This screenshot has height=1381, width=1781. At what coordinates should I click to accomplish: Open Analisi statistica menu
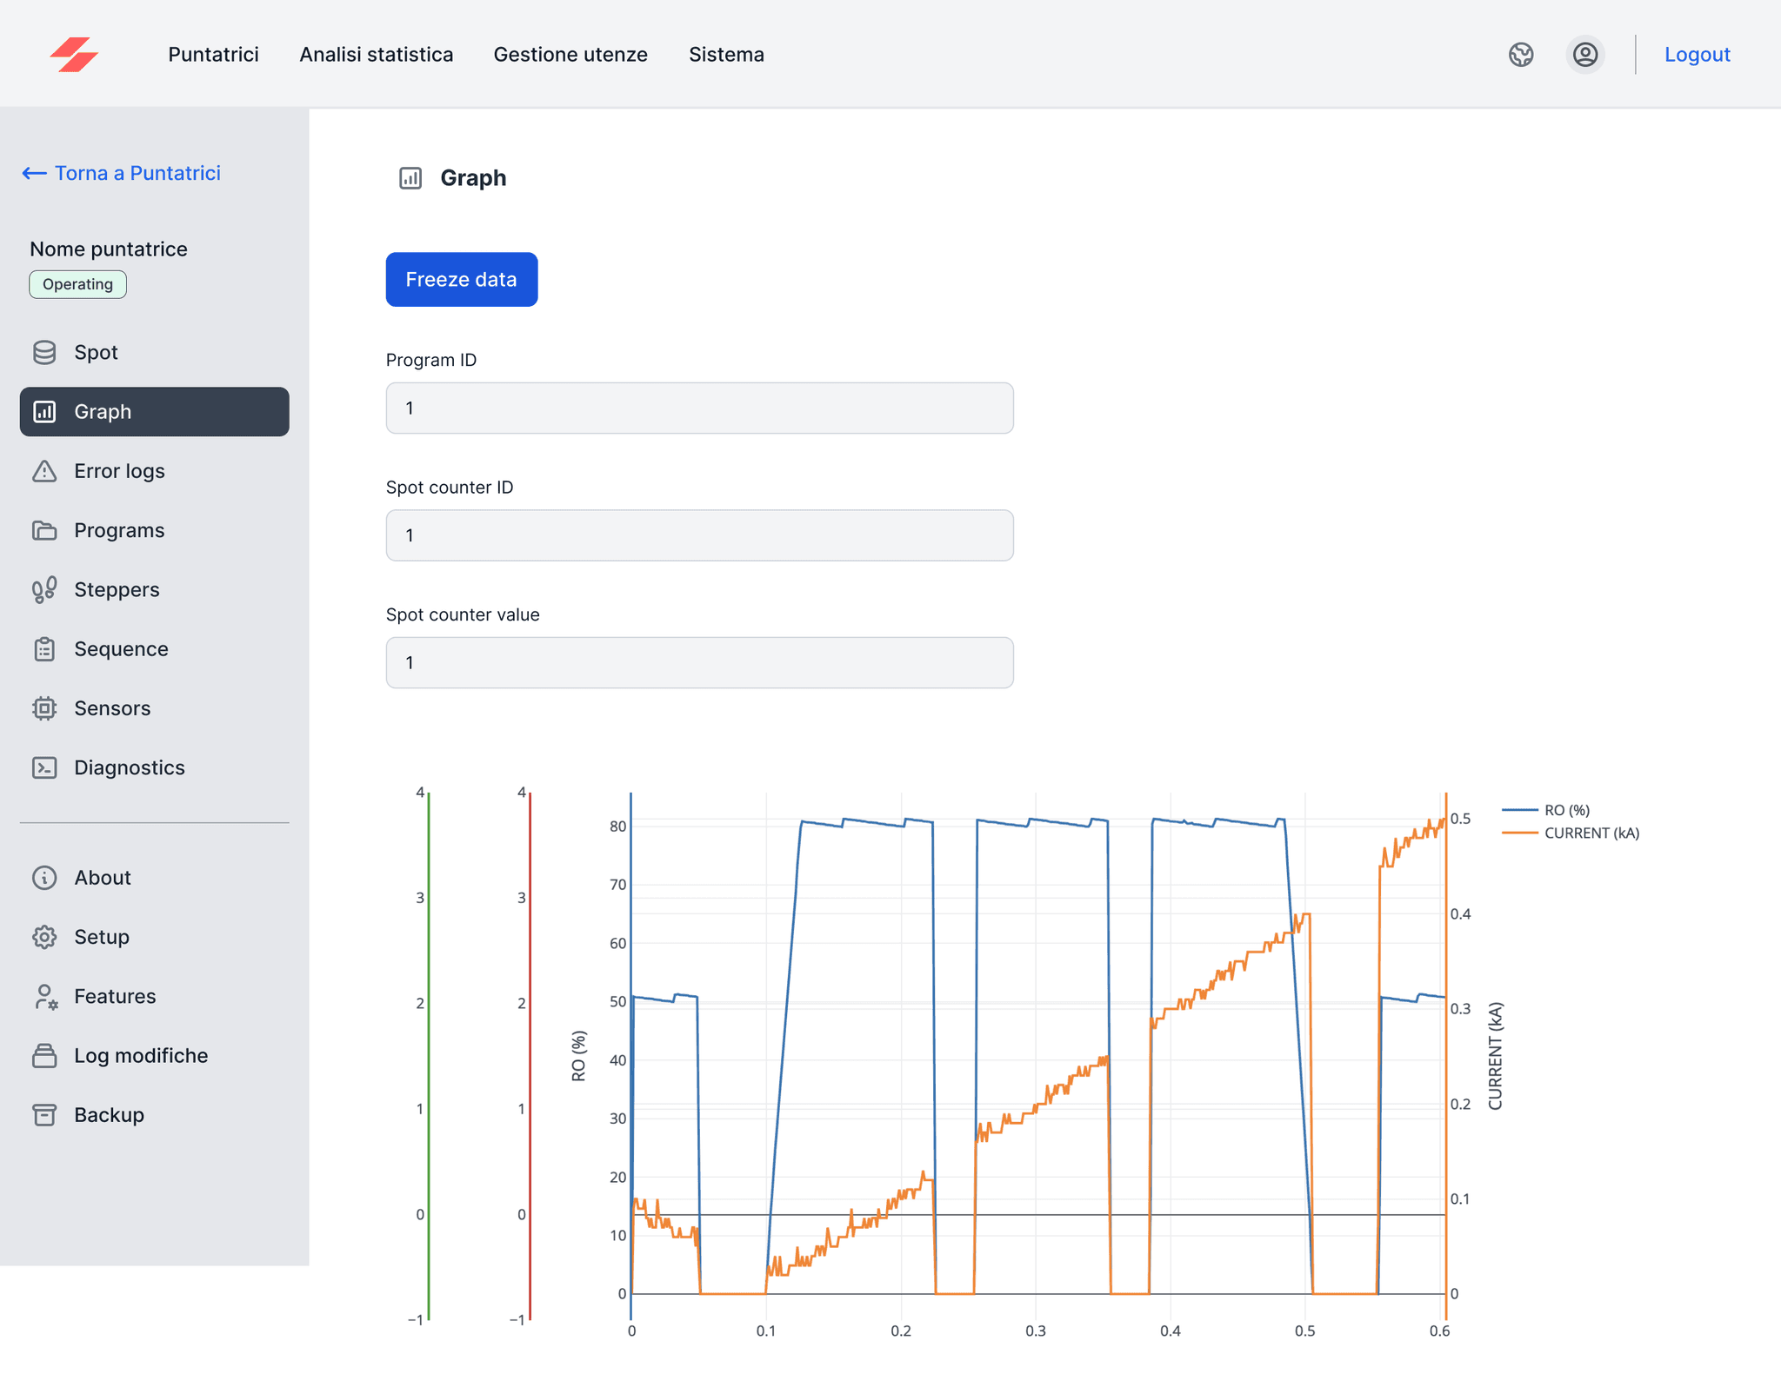(376, 55)
